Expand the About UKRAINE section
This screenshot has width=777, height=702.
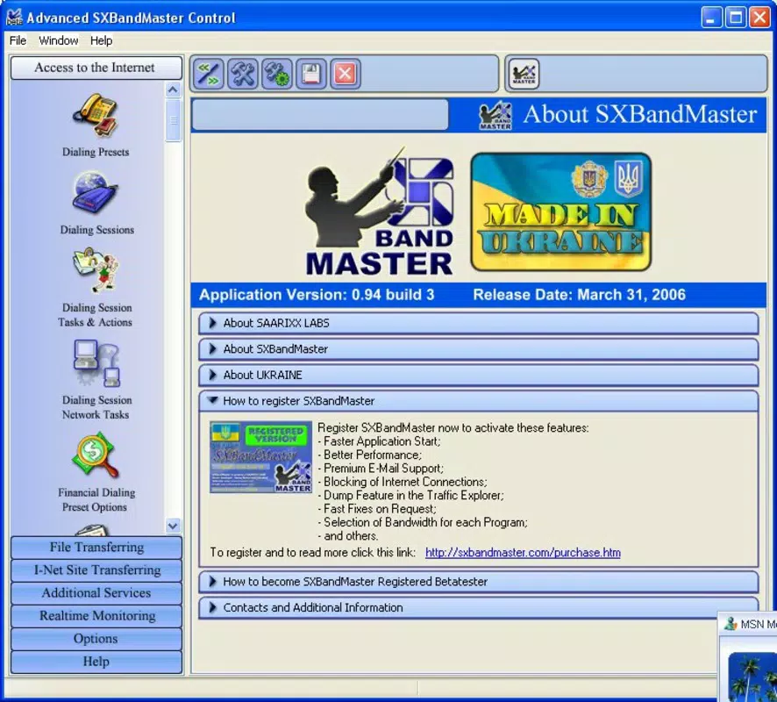click(478, 376)
